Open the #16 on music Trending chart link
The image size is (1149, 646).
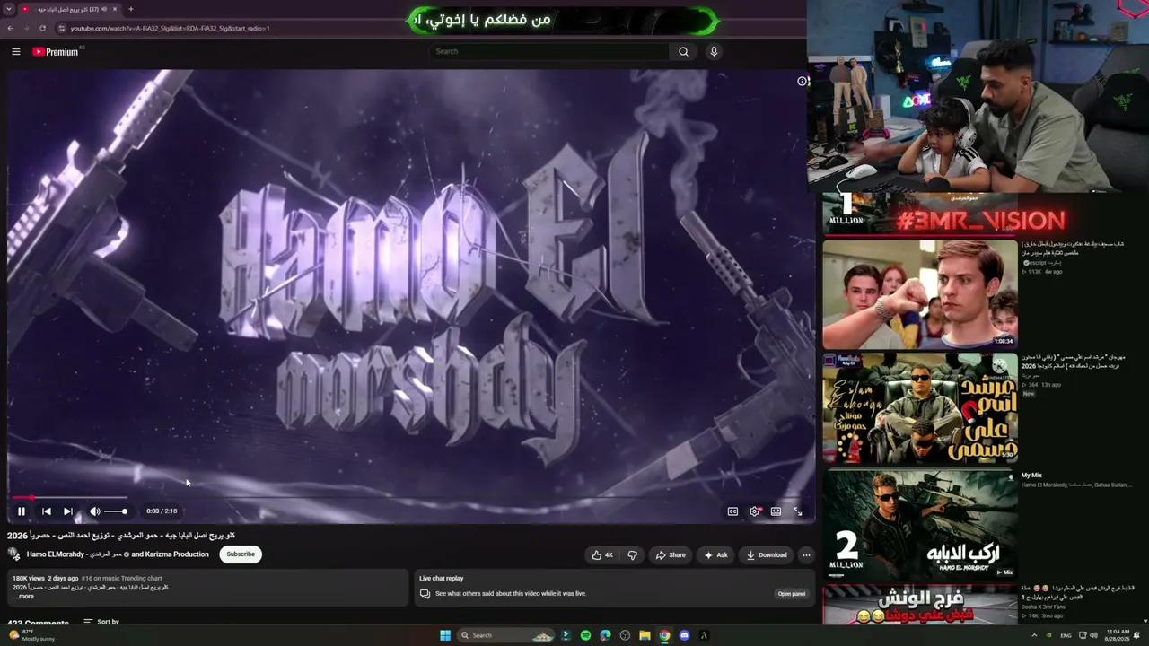[121, 579]
